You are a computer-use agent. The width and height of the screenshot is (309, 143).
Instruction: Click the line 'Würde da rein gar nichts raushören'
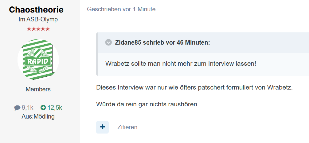click(x=147, y=104)
